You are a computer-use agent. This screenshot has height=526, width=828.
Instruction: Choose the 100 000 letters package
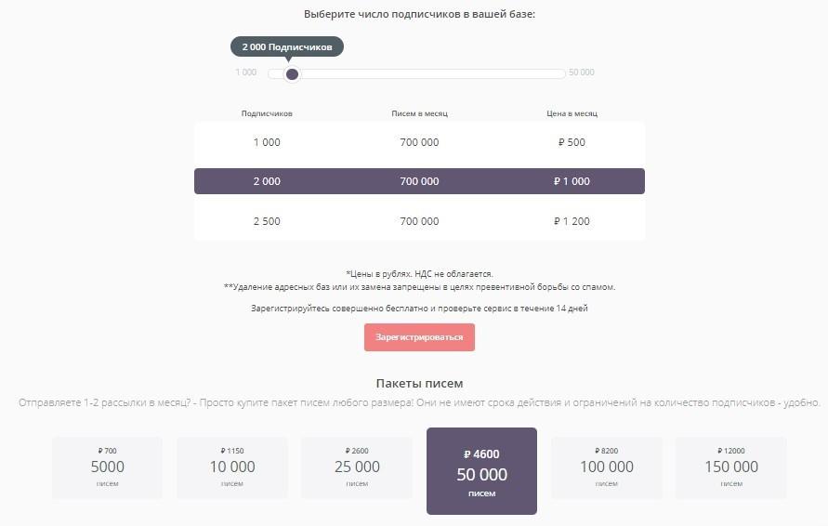click(x=607, y=467)
